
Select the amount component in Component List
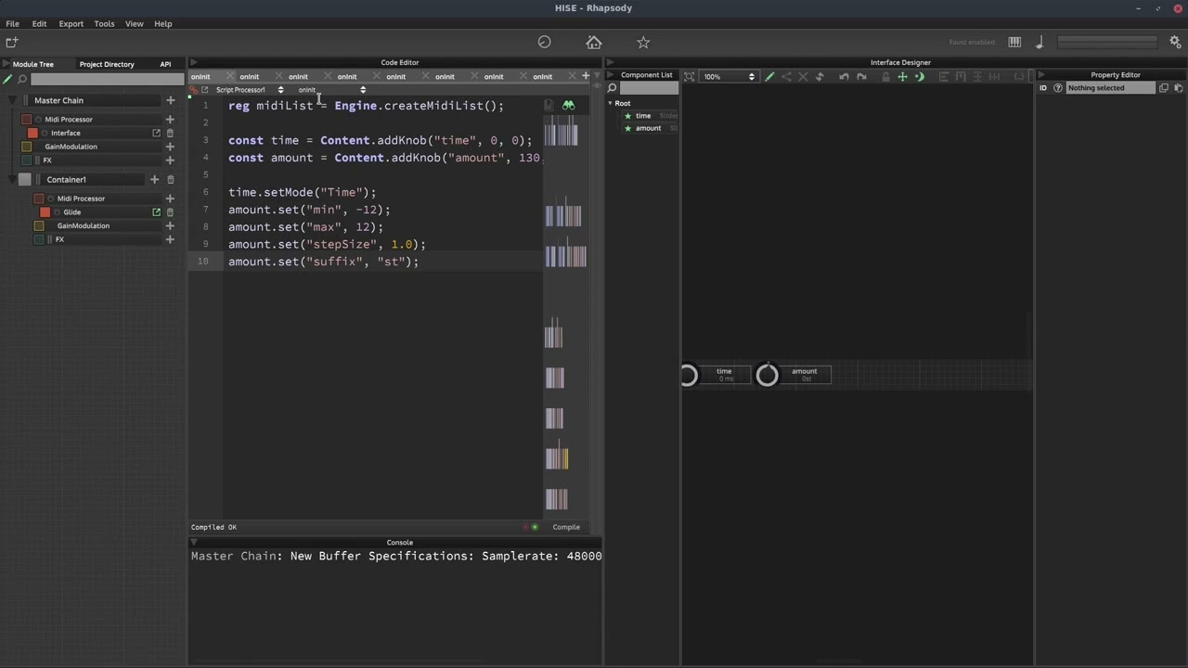point(648,128)
